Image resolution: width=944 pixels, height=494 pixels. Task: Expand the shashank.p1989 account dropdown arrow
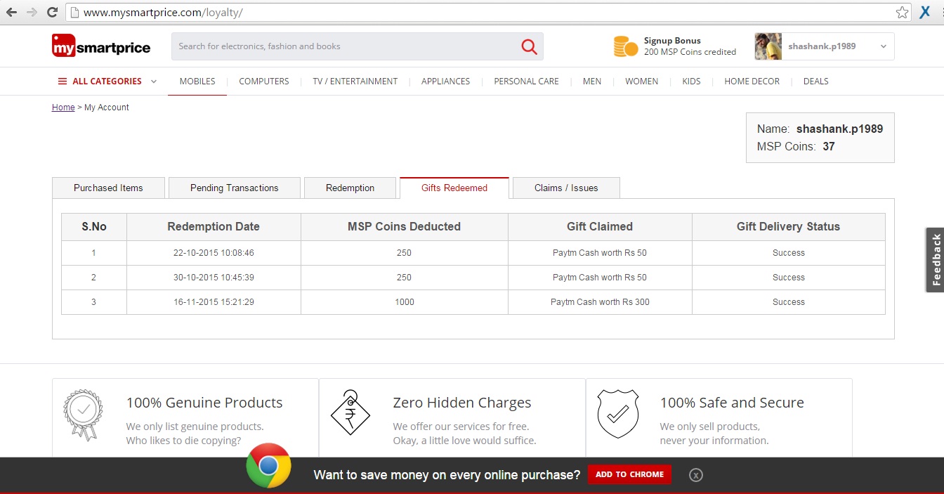pyautogui.click(x=884, y=46)
